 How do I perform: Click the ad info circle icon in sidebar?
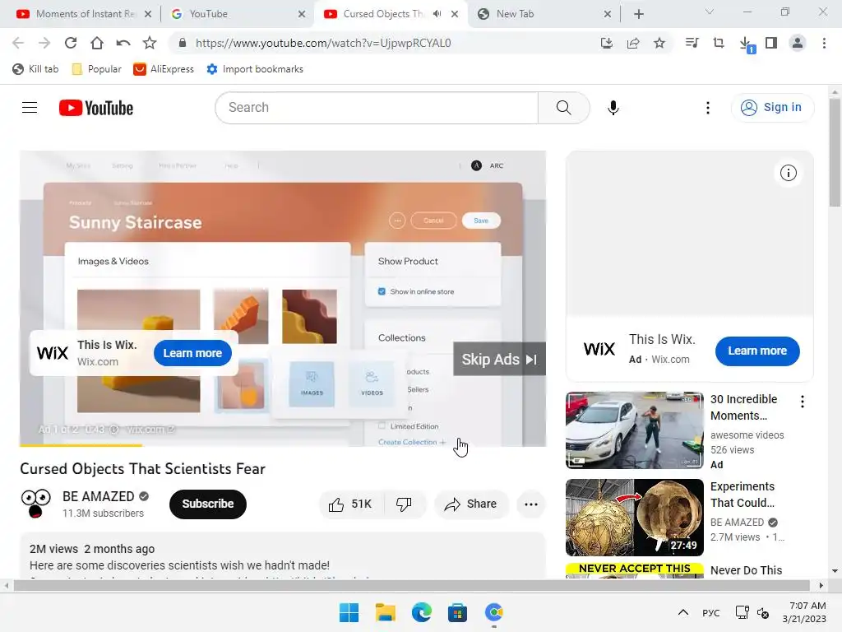point(789,173)
